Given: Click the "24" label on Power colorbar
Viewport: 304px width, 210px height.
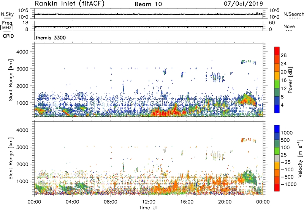Looking at the screenshot, I should 283,64.
